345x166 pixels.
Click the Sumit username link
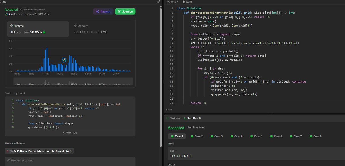coord(12,14)
